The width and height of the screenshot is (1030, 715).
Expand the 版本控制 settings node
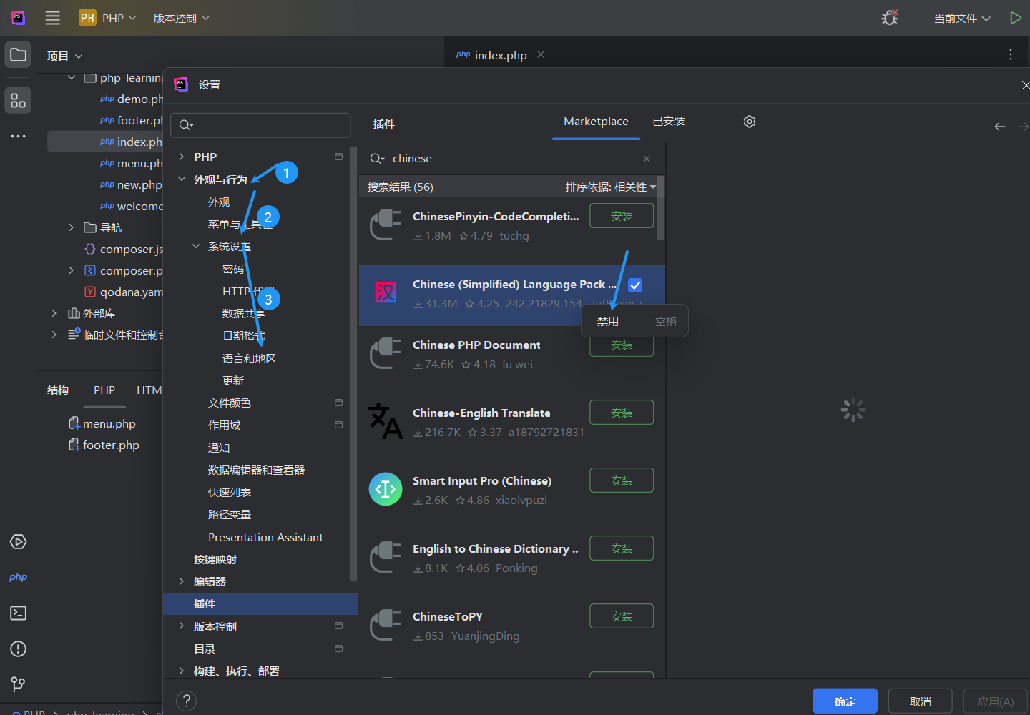(182, 626)
